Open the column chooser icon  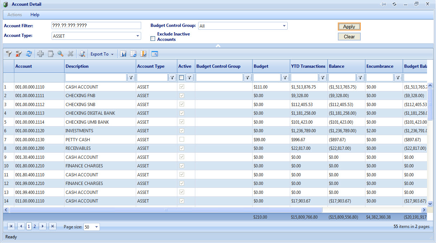(x=143, y=54)
